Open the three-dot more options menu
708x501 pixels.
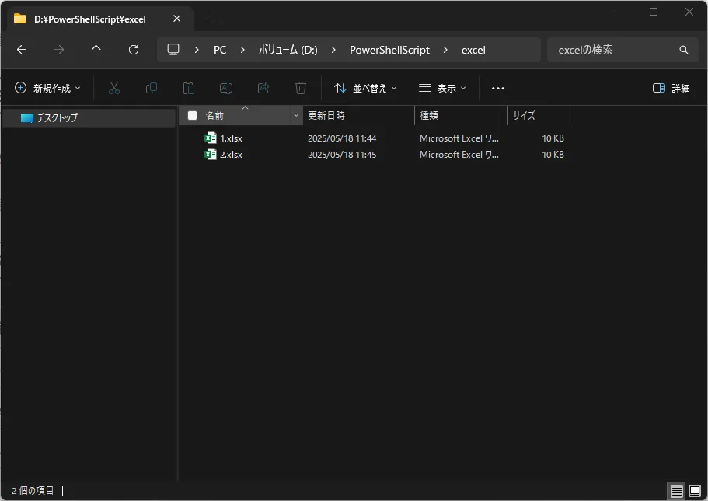pyautogui.click(x=498, y=88)
